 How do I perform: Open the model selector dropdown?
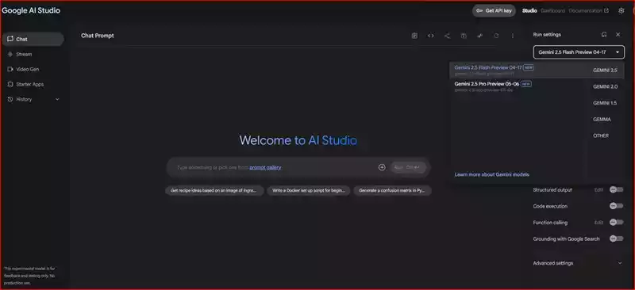coord(579,52)
